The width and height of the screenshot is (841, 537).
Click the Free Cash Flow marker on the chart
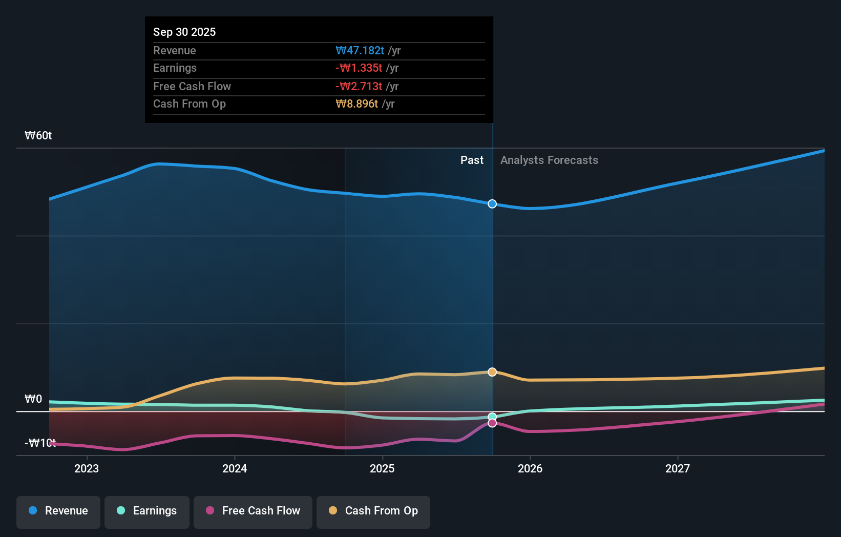[x=492, y=423]
